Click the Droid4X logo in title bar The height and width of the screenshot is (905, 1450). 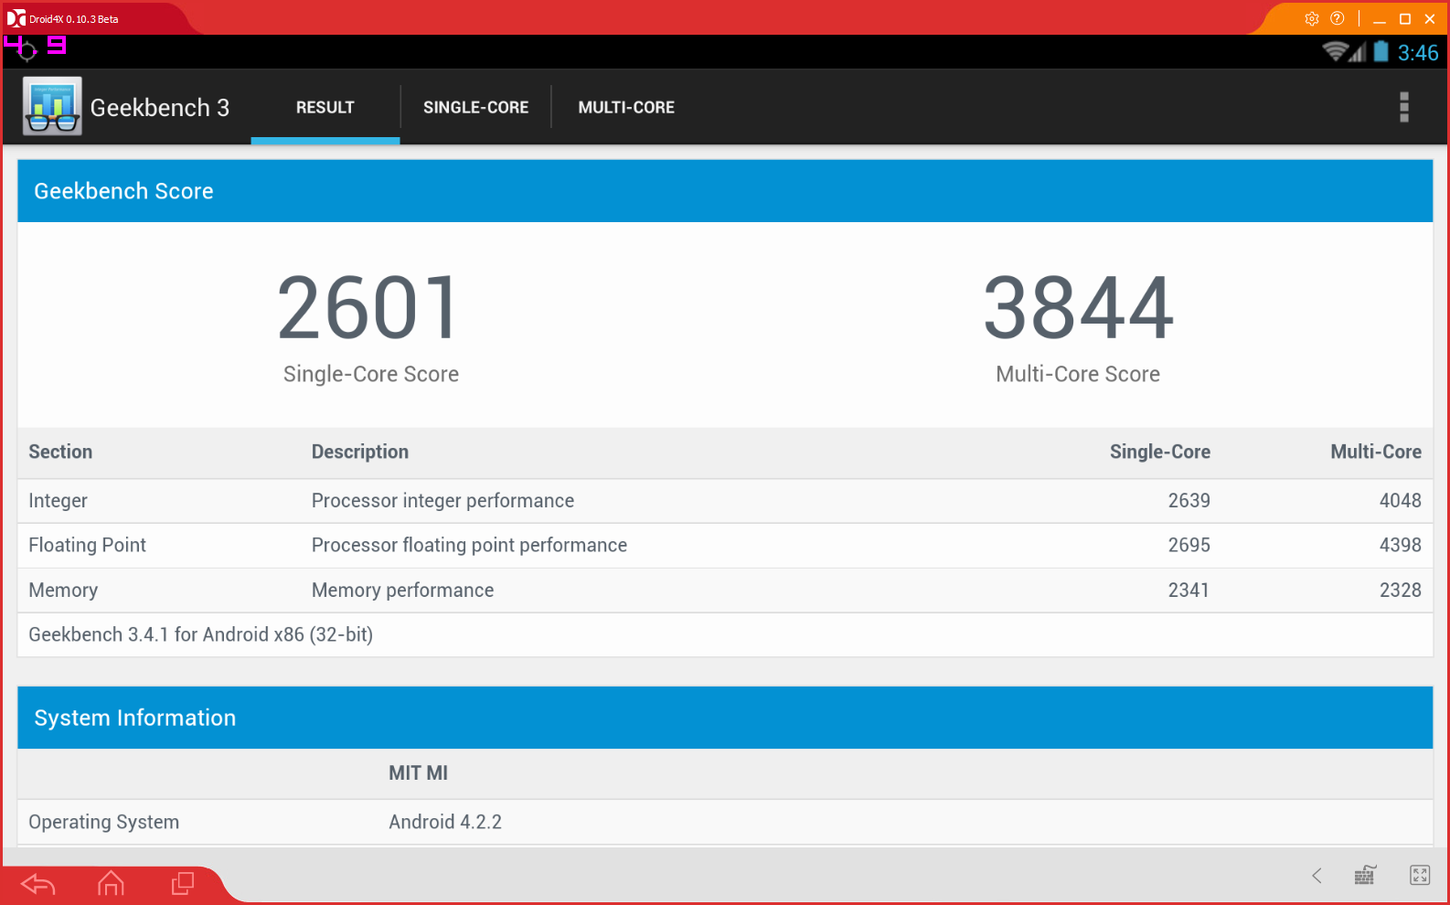coord(16,18)
